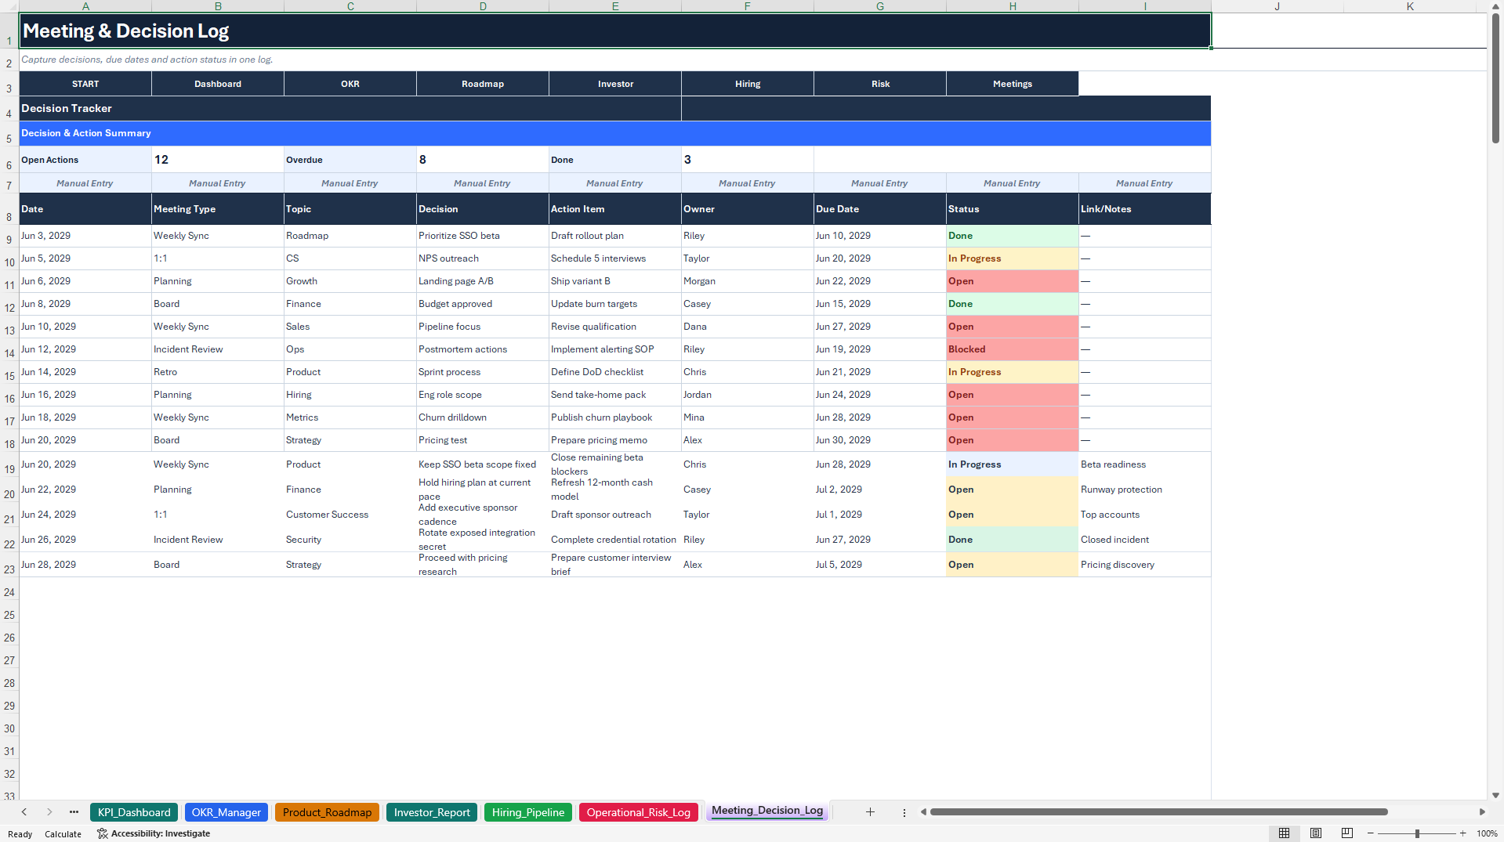The height and width of the screenshot is (842, 1504).
Task: Click the Risk navigation button
Action: (880, 84)
